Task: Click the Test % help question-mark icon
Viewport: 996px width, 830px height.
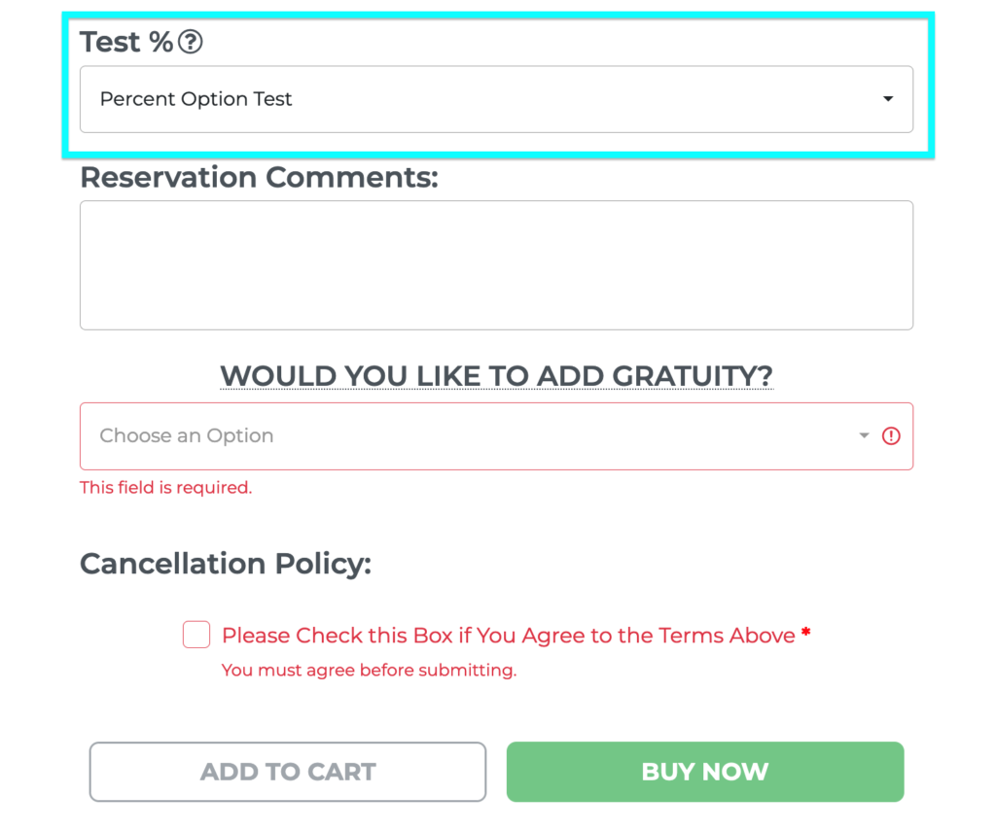Action: tap(190, 42)
